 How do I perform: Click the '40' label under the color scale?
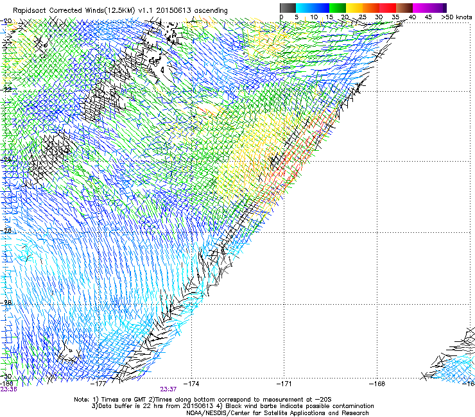[x=412, y=17]
